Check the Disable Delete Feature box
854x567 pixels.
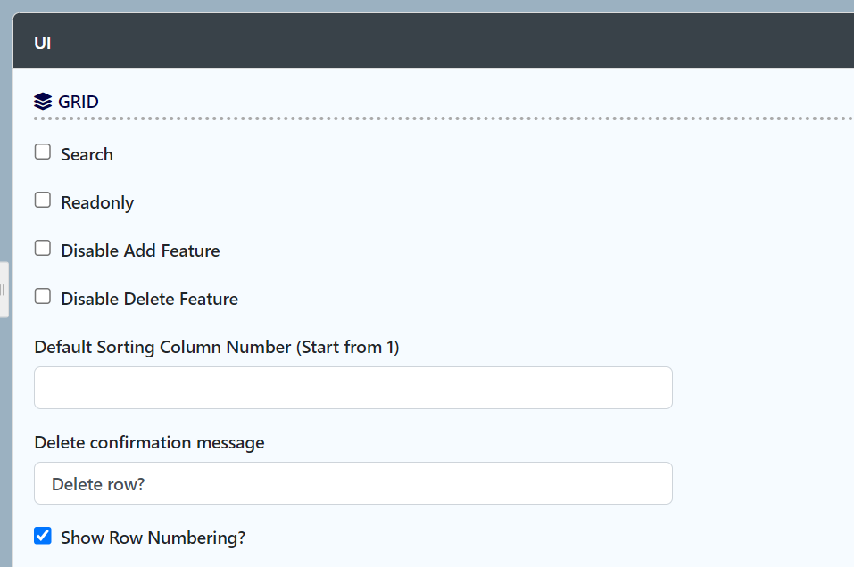click(x=43, y=297)
